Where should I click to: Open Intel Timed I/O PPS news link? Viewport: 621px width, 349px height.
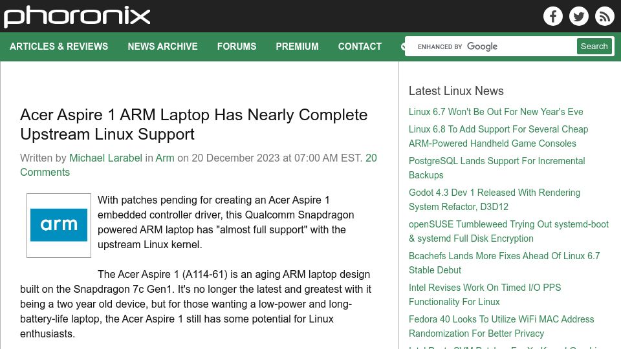point(485,295)
